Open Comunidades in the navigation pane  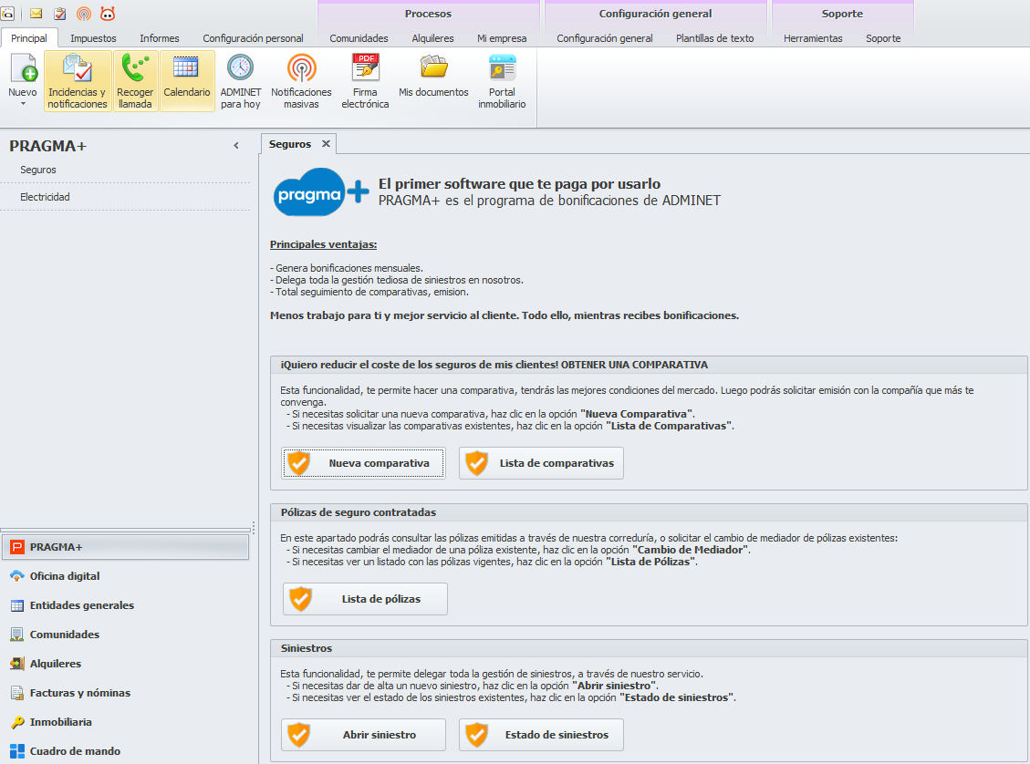coord(126,635)
